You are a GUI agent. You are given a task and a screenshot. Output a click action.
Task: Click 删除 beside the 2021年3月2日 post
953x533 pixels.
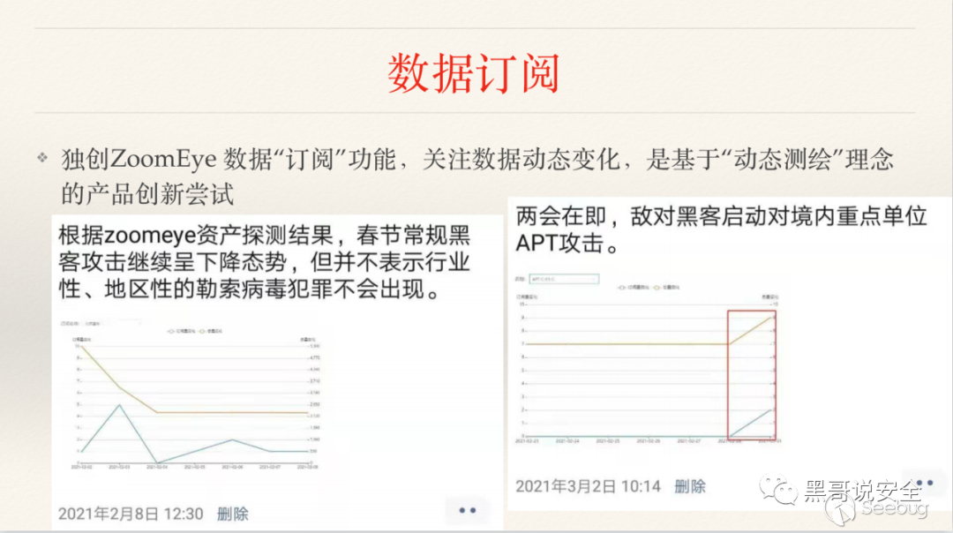690,486
